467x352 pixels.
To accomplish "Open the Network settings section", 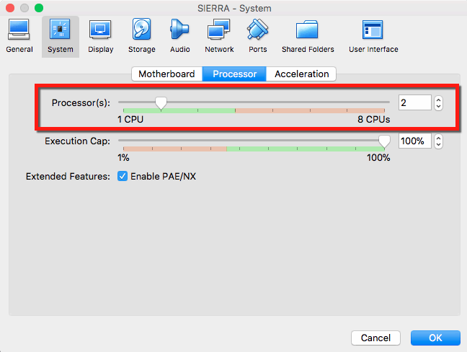I will point(219,36).
